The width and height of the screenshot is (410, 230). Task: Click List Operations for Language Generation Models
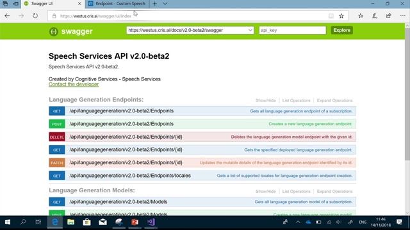(x=296, y=192)
